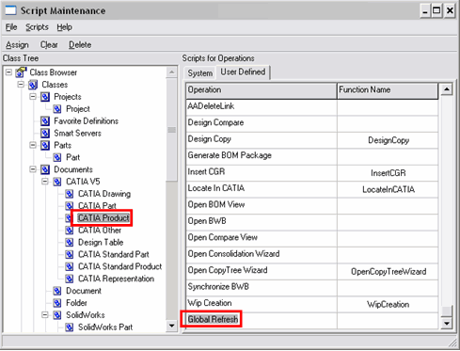Collapse the Projects tree node
Screen dimensions: 460x351
(33, 96)
